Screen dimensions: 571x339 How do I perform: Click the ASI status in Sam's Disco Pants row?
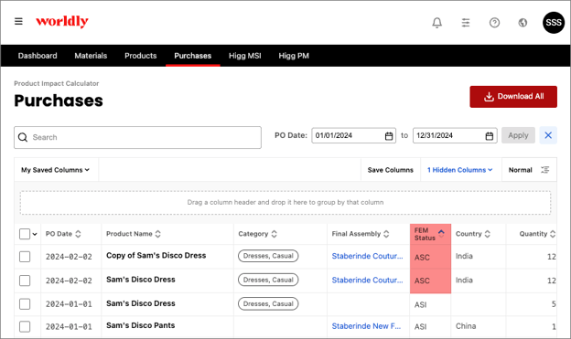click(x=420, y=326)
